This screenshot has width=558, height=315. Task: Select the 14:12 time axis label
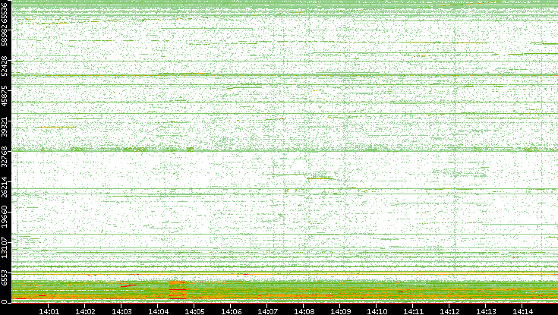pyautogui.click(x=449, y=311)
